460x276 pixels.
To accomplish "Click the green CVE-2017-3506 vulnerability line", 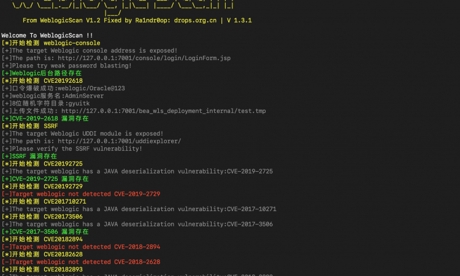I will click(x=45, y=232).
